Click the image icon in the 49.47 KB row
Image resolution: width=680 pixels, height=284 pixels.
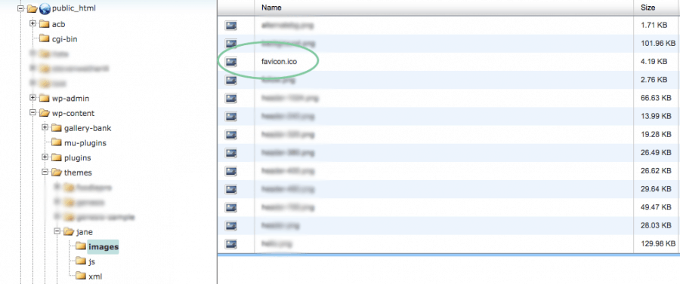click(x=230, y=207)
